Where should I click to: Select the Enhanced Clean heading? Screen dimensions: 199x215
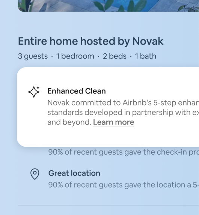(x=77, y=91)
